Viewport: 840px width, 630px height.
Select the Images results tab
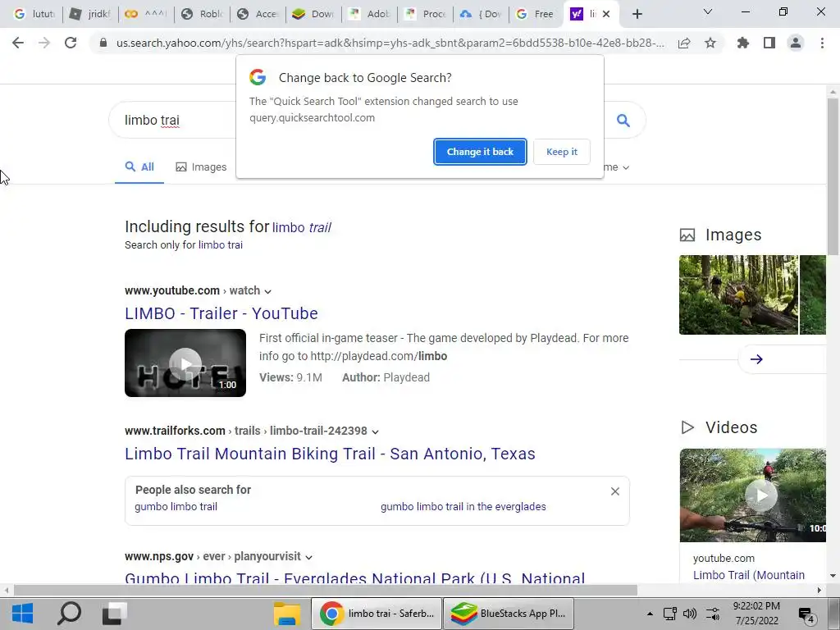201,167
